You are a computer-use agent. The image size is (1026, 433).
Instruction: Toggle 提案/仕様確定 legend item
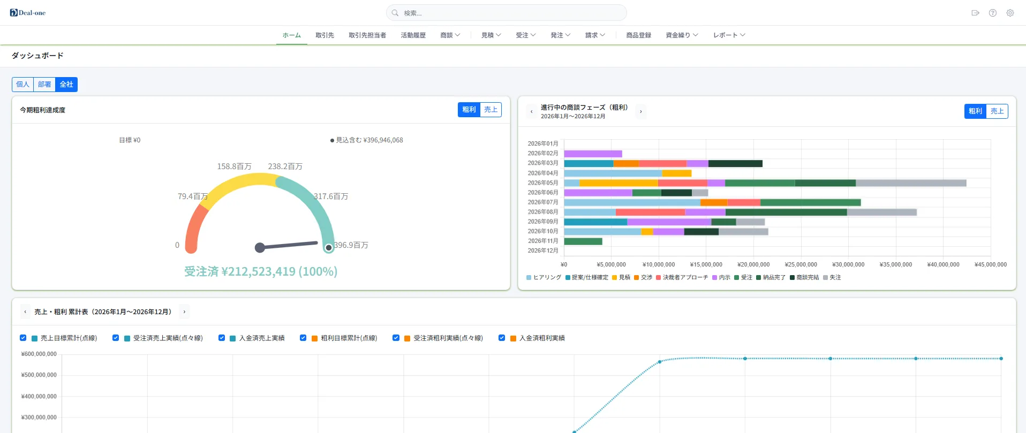click(x=587, y=277)
